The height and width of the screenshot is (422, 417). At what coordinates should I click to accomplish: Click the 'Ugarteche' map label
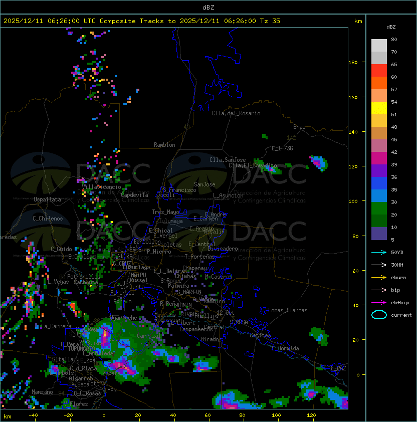tap(124, 318)
